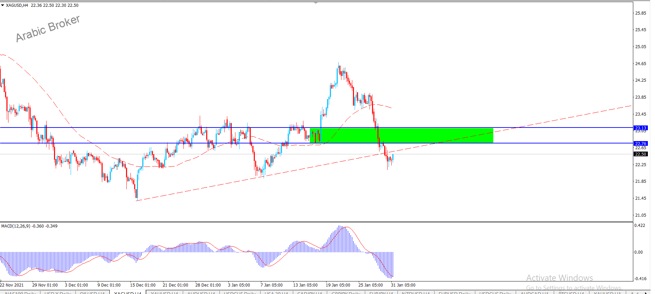Click the 19 Jan 05:00 time label
The image size is (655, 294).
coord(338,285)
